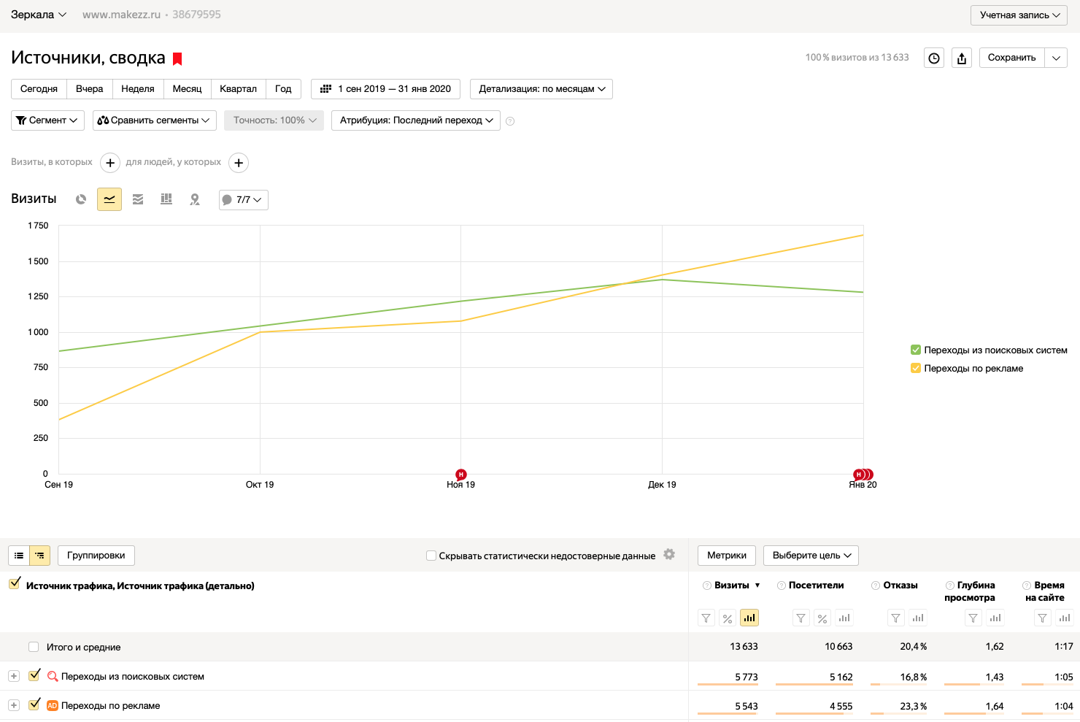The width and height of the screenshot is (1080, 722).
Task: Click the filter icon under Посетители column
Action: (x=801, y=618)
